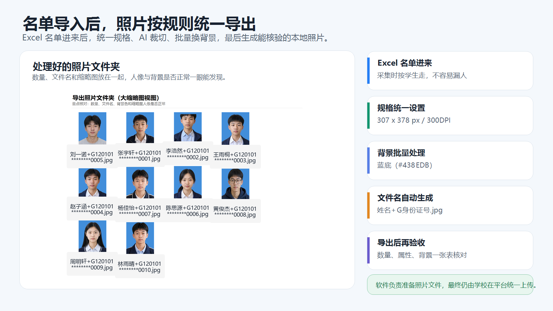The height and width of the screenshot is (311, 553).
Task: Select file name ending 0006.jpg
Action: (x=187, y=211)
